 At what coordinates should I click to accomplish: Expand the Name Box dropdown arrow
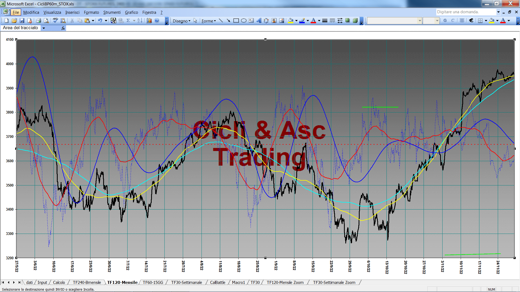44,28
